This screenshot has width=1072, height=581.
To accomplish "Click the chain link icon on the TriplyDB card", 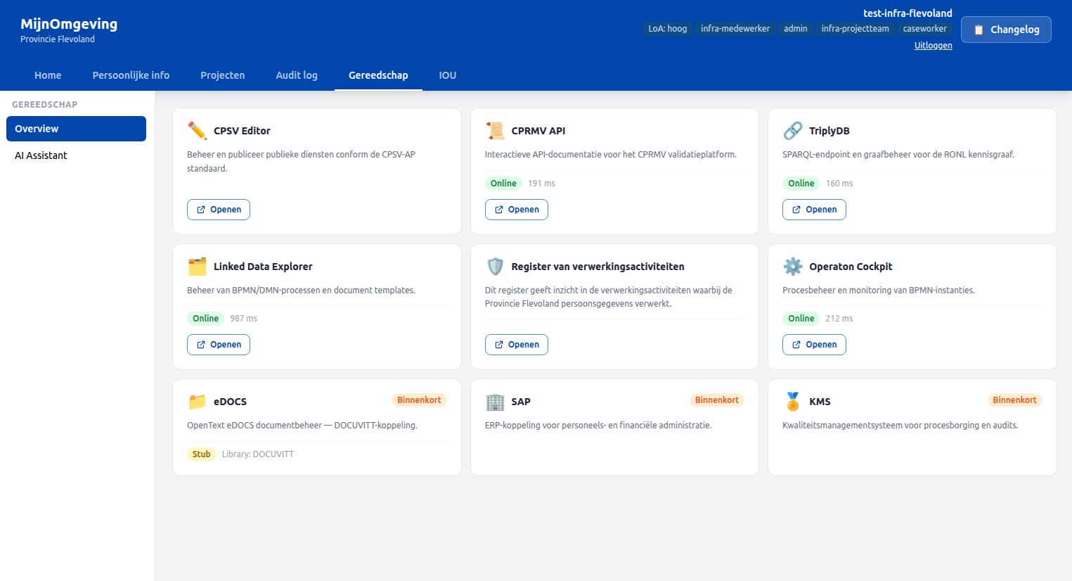I will coord(792,130).
